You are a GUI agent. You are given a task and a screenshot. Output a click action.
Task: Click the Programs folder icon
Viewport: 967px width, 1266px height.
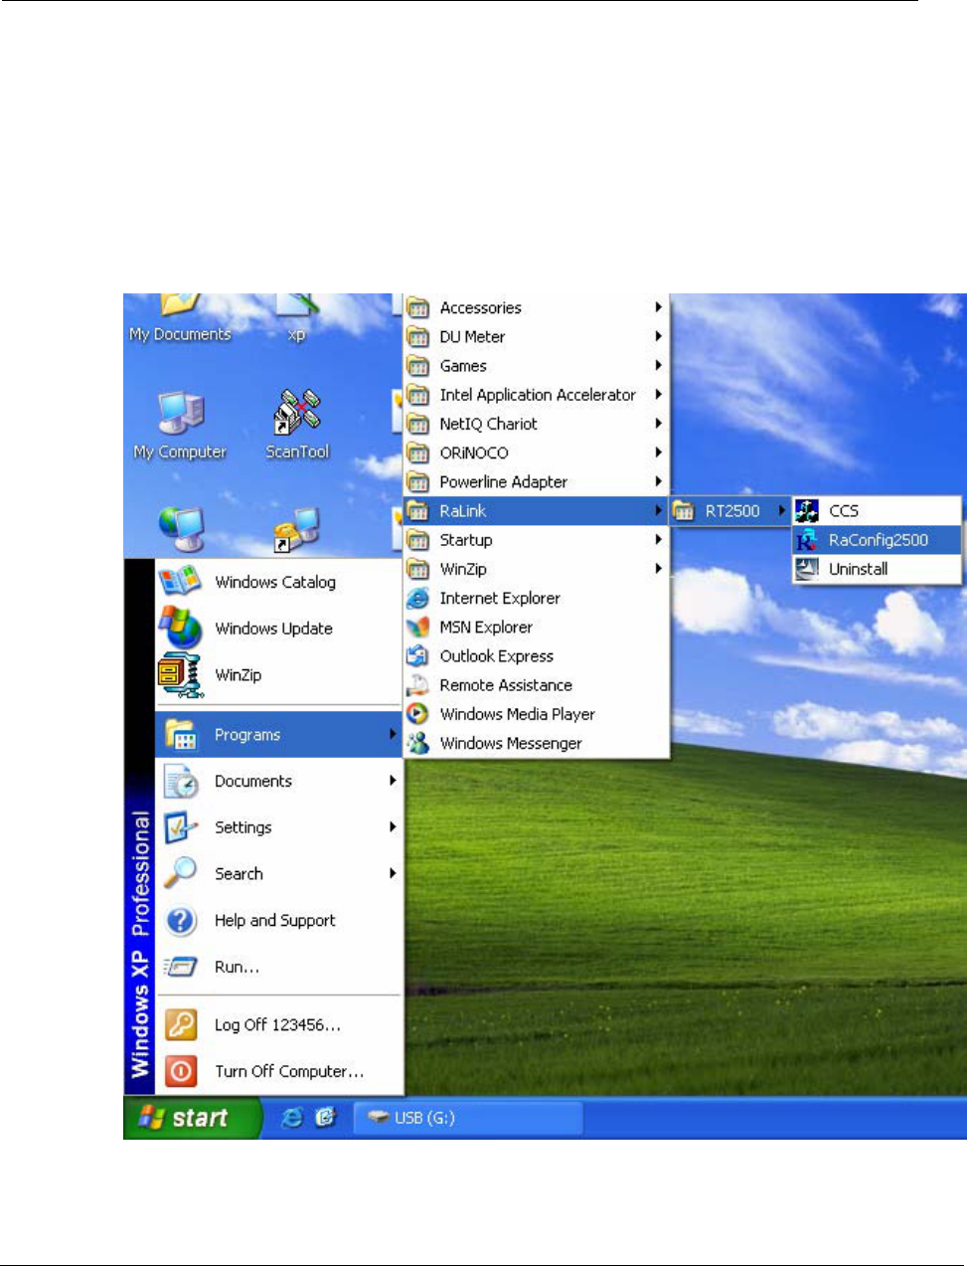[181, 734]
